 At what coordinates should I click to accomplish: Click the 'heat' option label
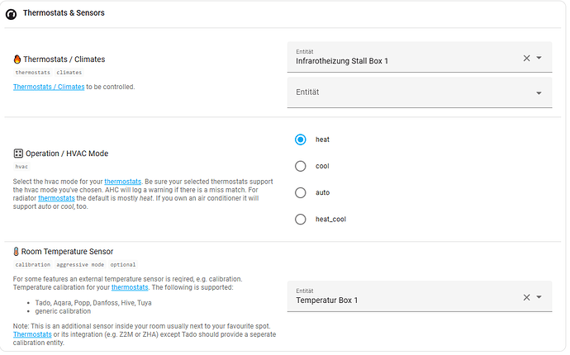(322, 140)
